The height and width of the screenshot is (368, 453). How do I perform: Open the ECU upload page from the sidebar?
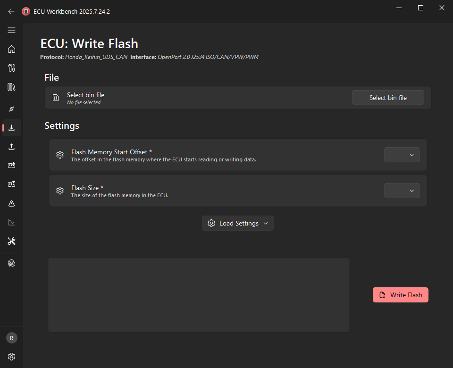11,147
